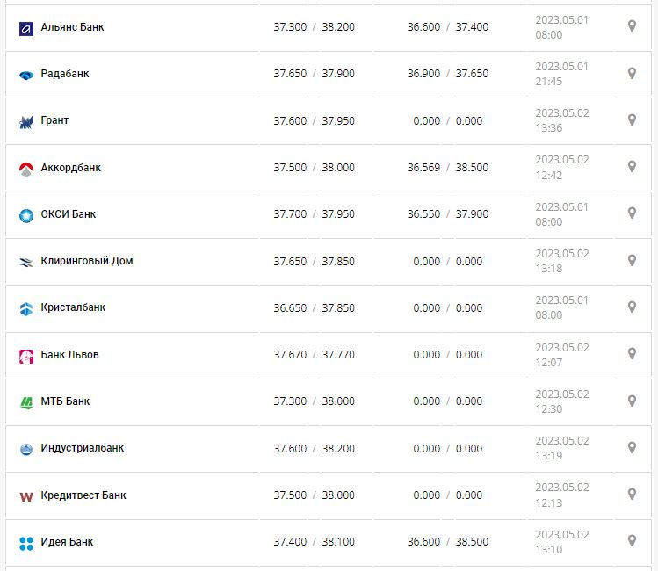The height and width of the screenshot is (571, 658).
Task: Click the Банк Львов map pin
Action: point(631,353)
